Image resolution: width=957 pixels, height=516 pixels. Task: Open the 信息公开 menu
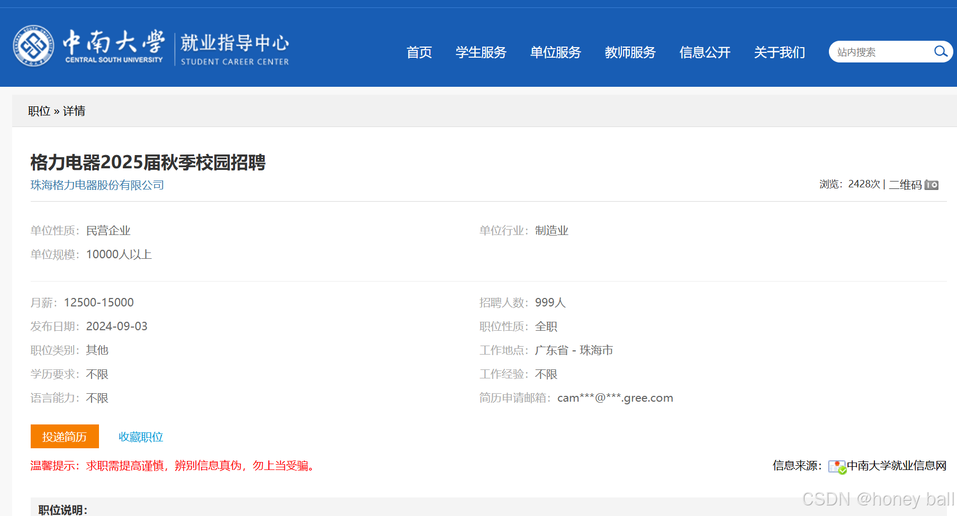(x=705, y=52)
